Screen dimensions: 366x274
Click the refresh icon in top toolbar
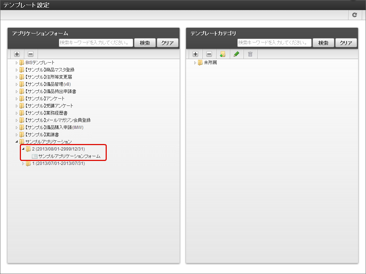coord(354,15)
